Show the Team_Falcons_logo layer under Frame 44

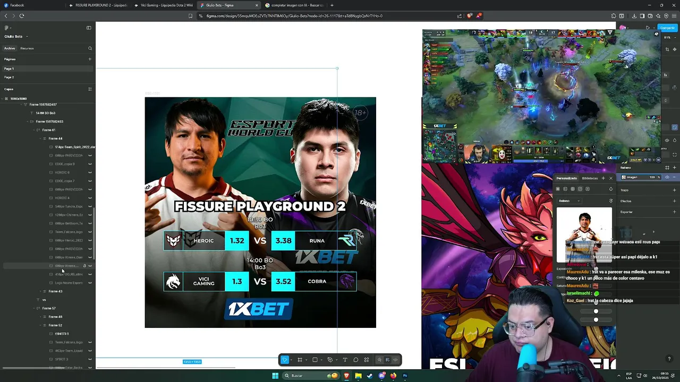[x=90, y=232]
